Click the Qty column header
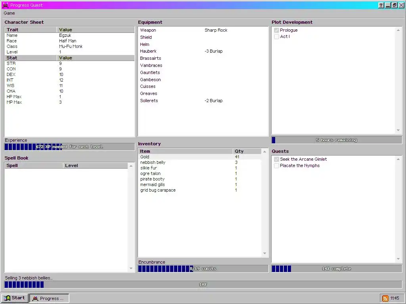 pos(247,152)
